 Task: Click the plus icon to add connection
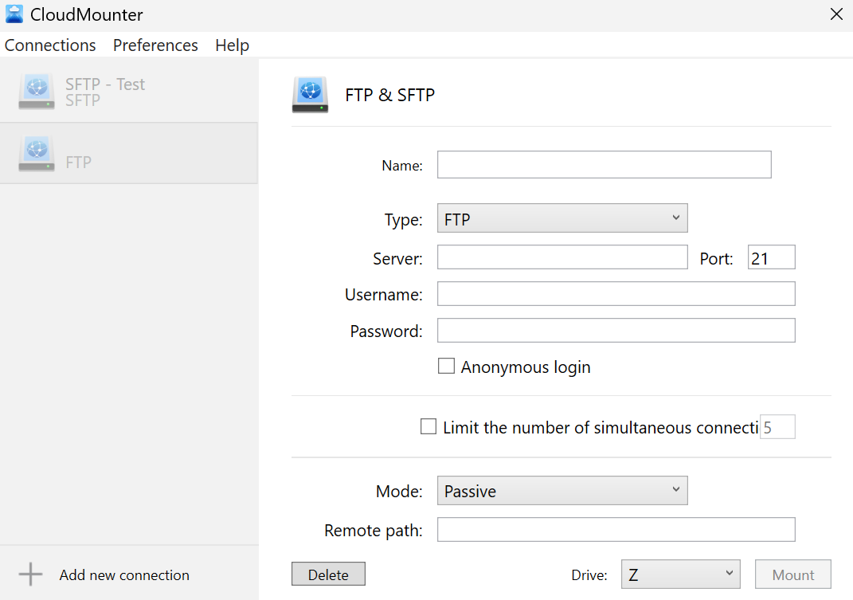point(30,575)
